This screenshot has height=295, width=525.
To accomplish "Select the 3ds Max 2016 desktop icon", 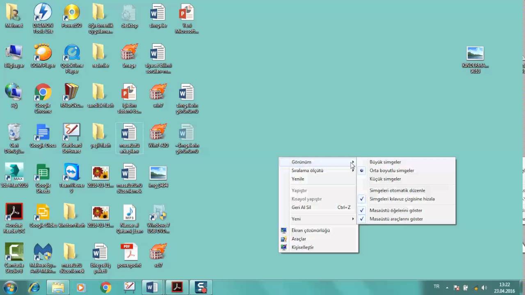I will (14, 175).
